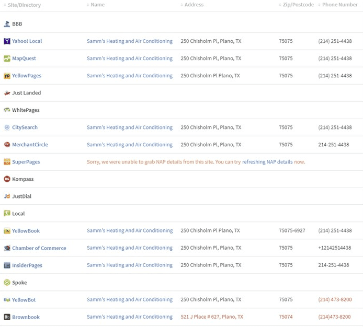Click the Spoke green swirl icon
The height and width of the screenshot is (327, 363).
click(7, 283)
